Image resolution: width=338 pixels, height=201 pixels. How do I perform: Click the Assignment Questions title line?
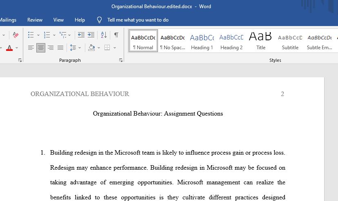tap(158, 114)
